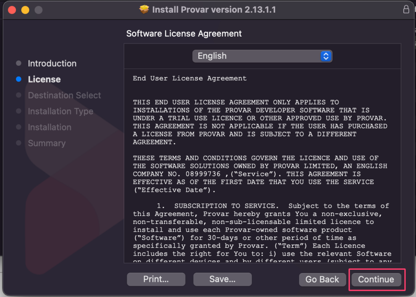Click the paragraph starting "THIS END USER LICENSE AGREEMENT"
Screen dimensions: 416x297
pos(260,122)
